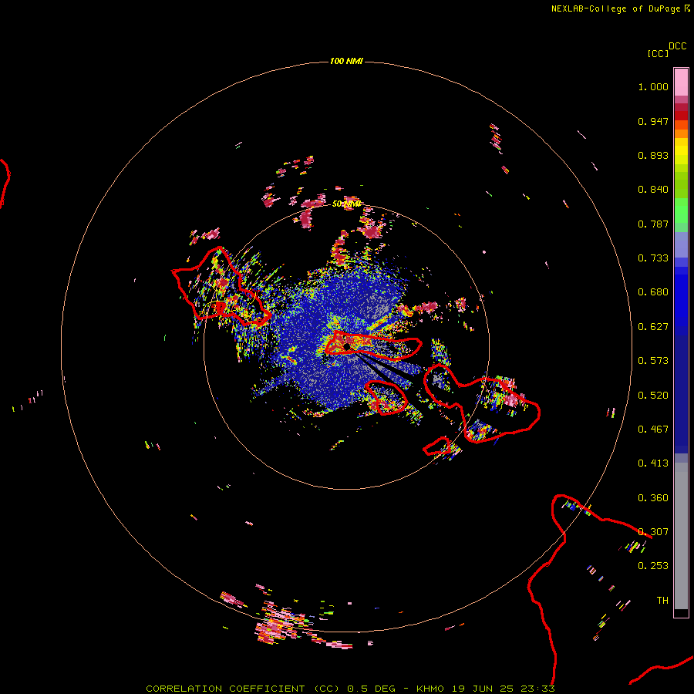Select the 0.893 legend value
Viewport: 694px width, 694px height.
coord(653,155)
